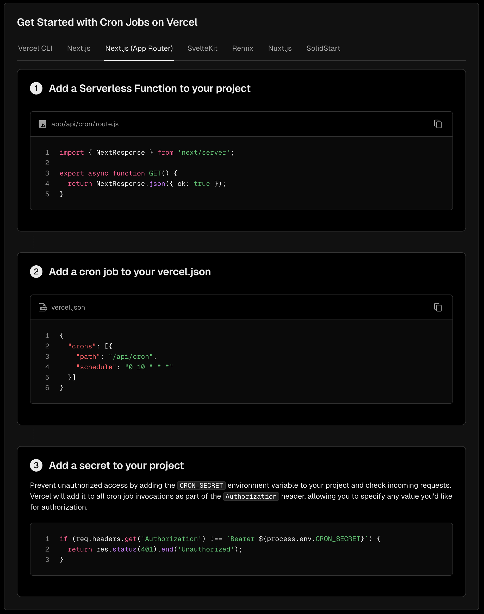The image size is (484, 614).
Task: Click the Authorization inline code term
Action: 251,497
